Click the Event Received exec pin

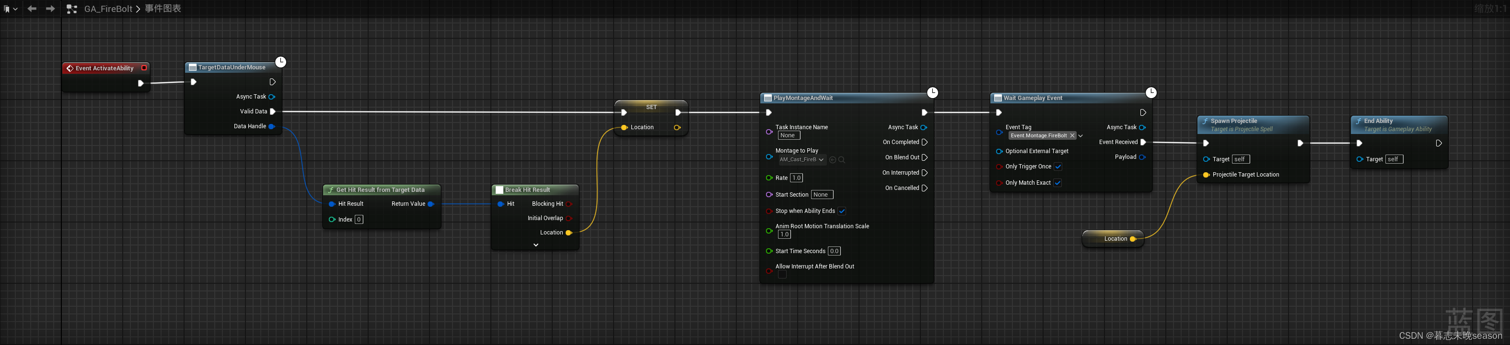click(x=1143, y=142)
